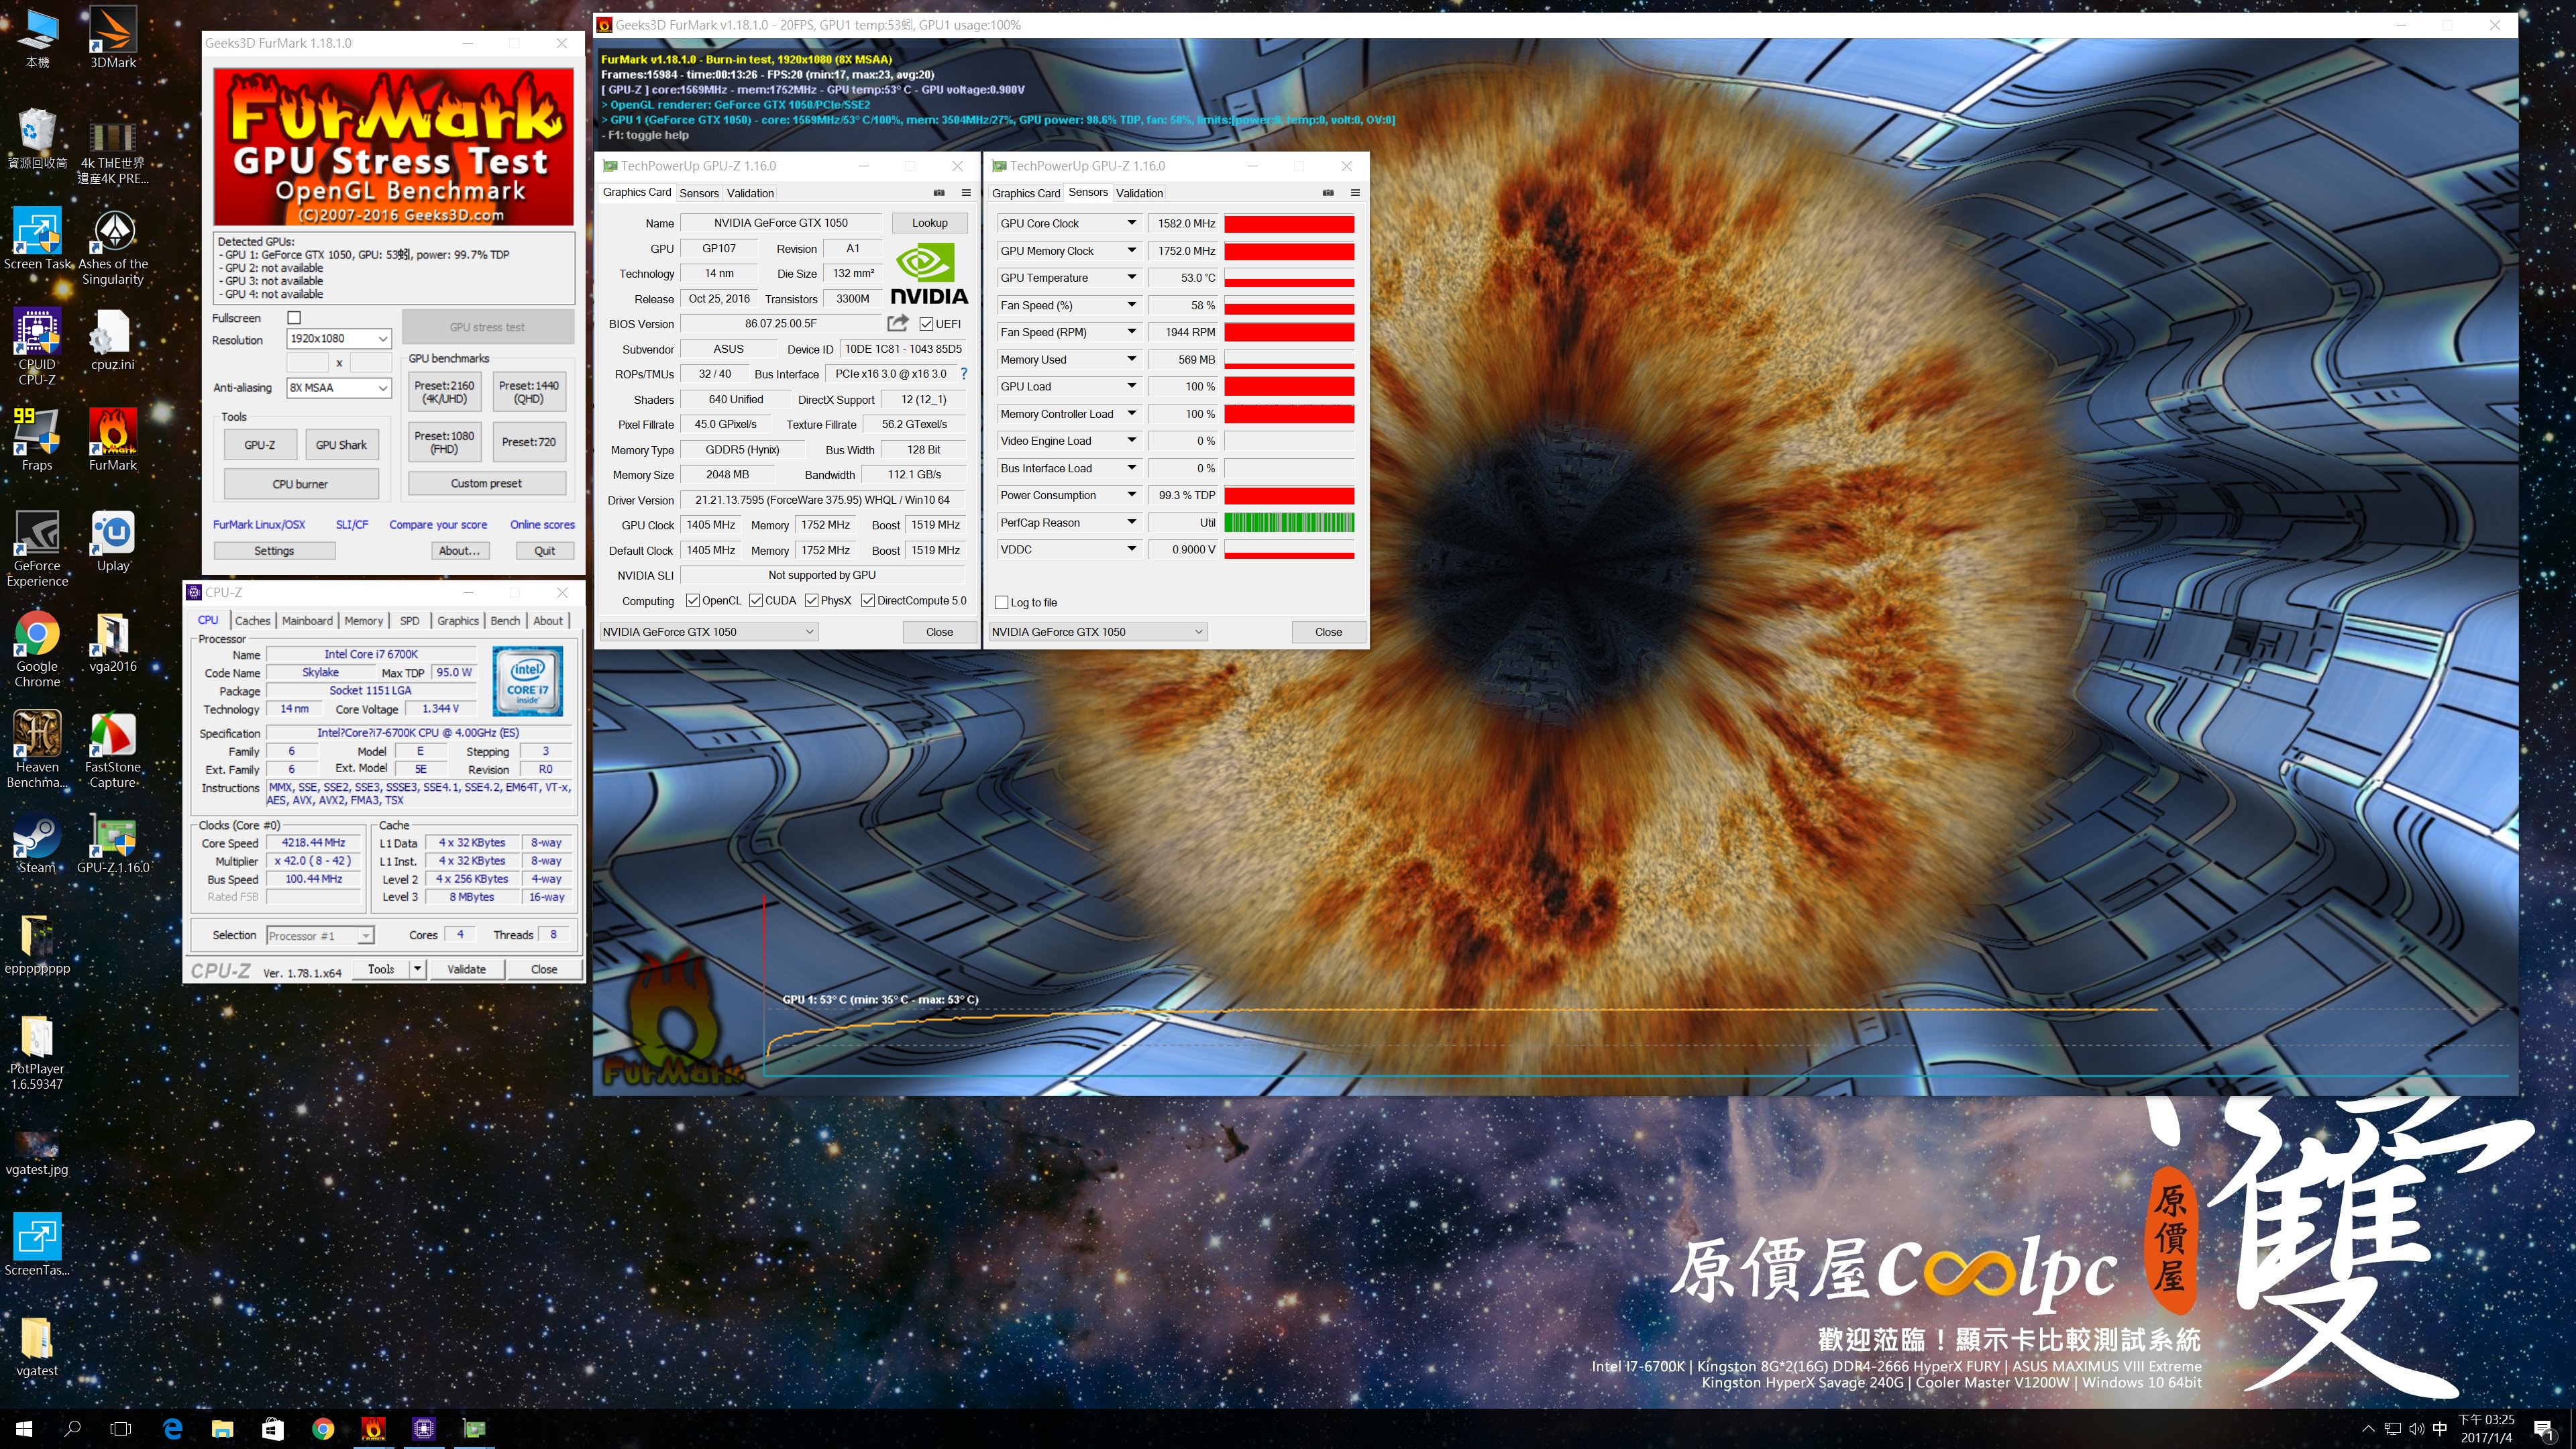Switch to the Caches tab in CPU-Z
The height and width of the screenshot is (1449, 2576).
click(x=253, y=621)
